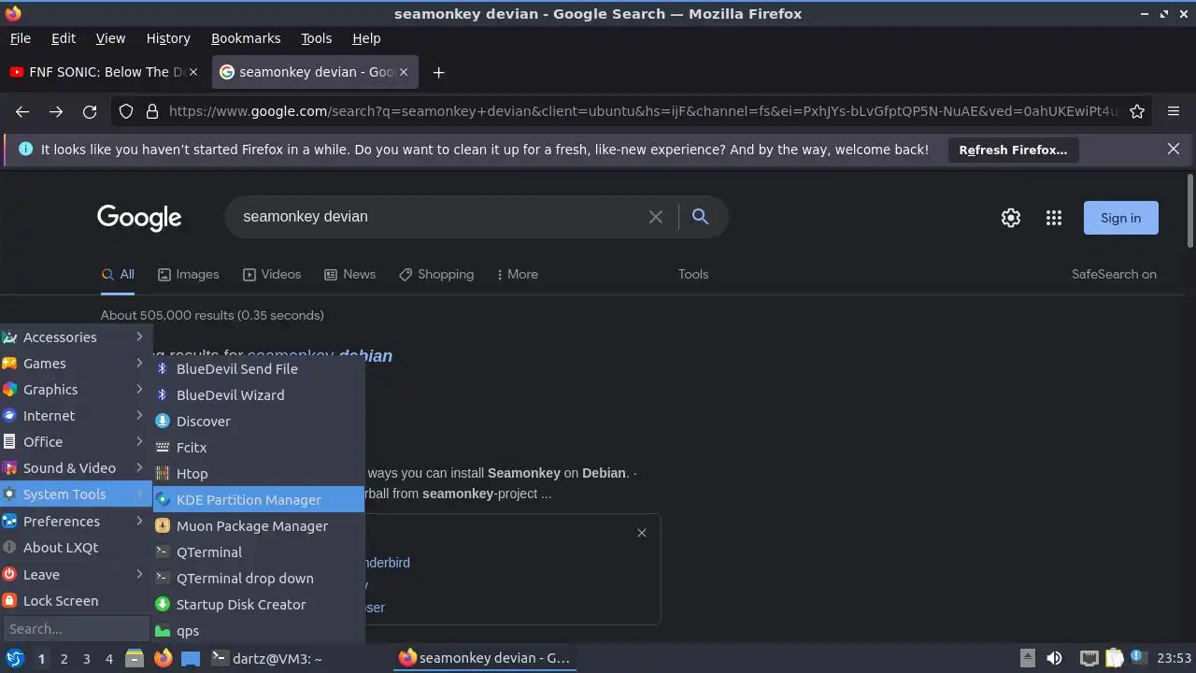Viewport: 1196px width, 673px height.
Task: Open the Google apps grid
Action: [1054, 218]
